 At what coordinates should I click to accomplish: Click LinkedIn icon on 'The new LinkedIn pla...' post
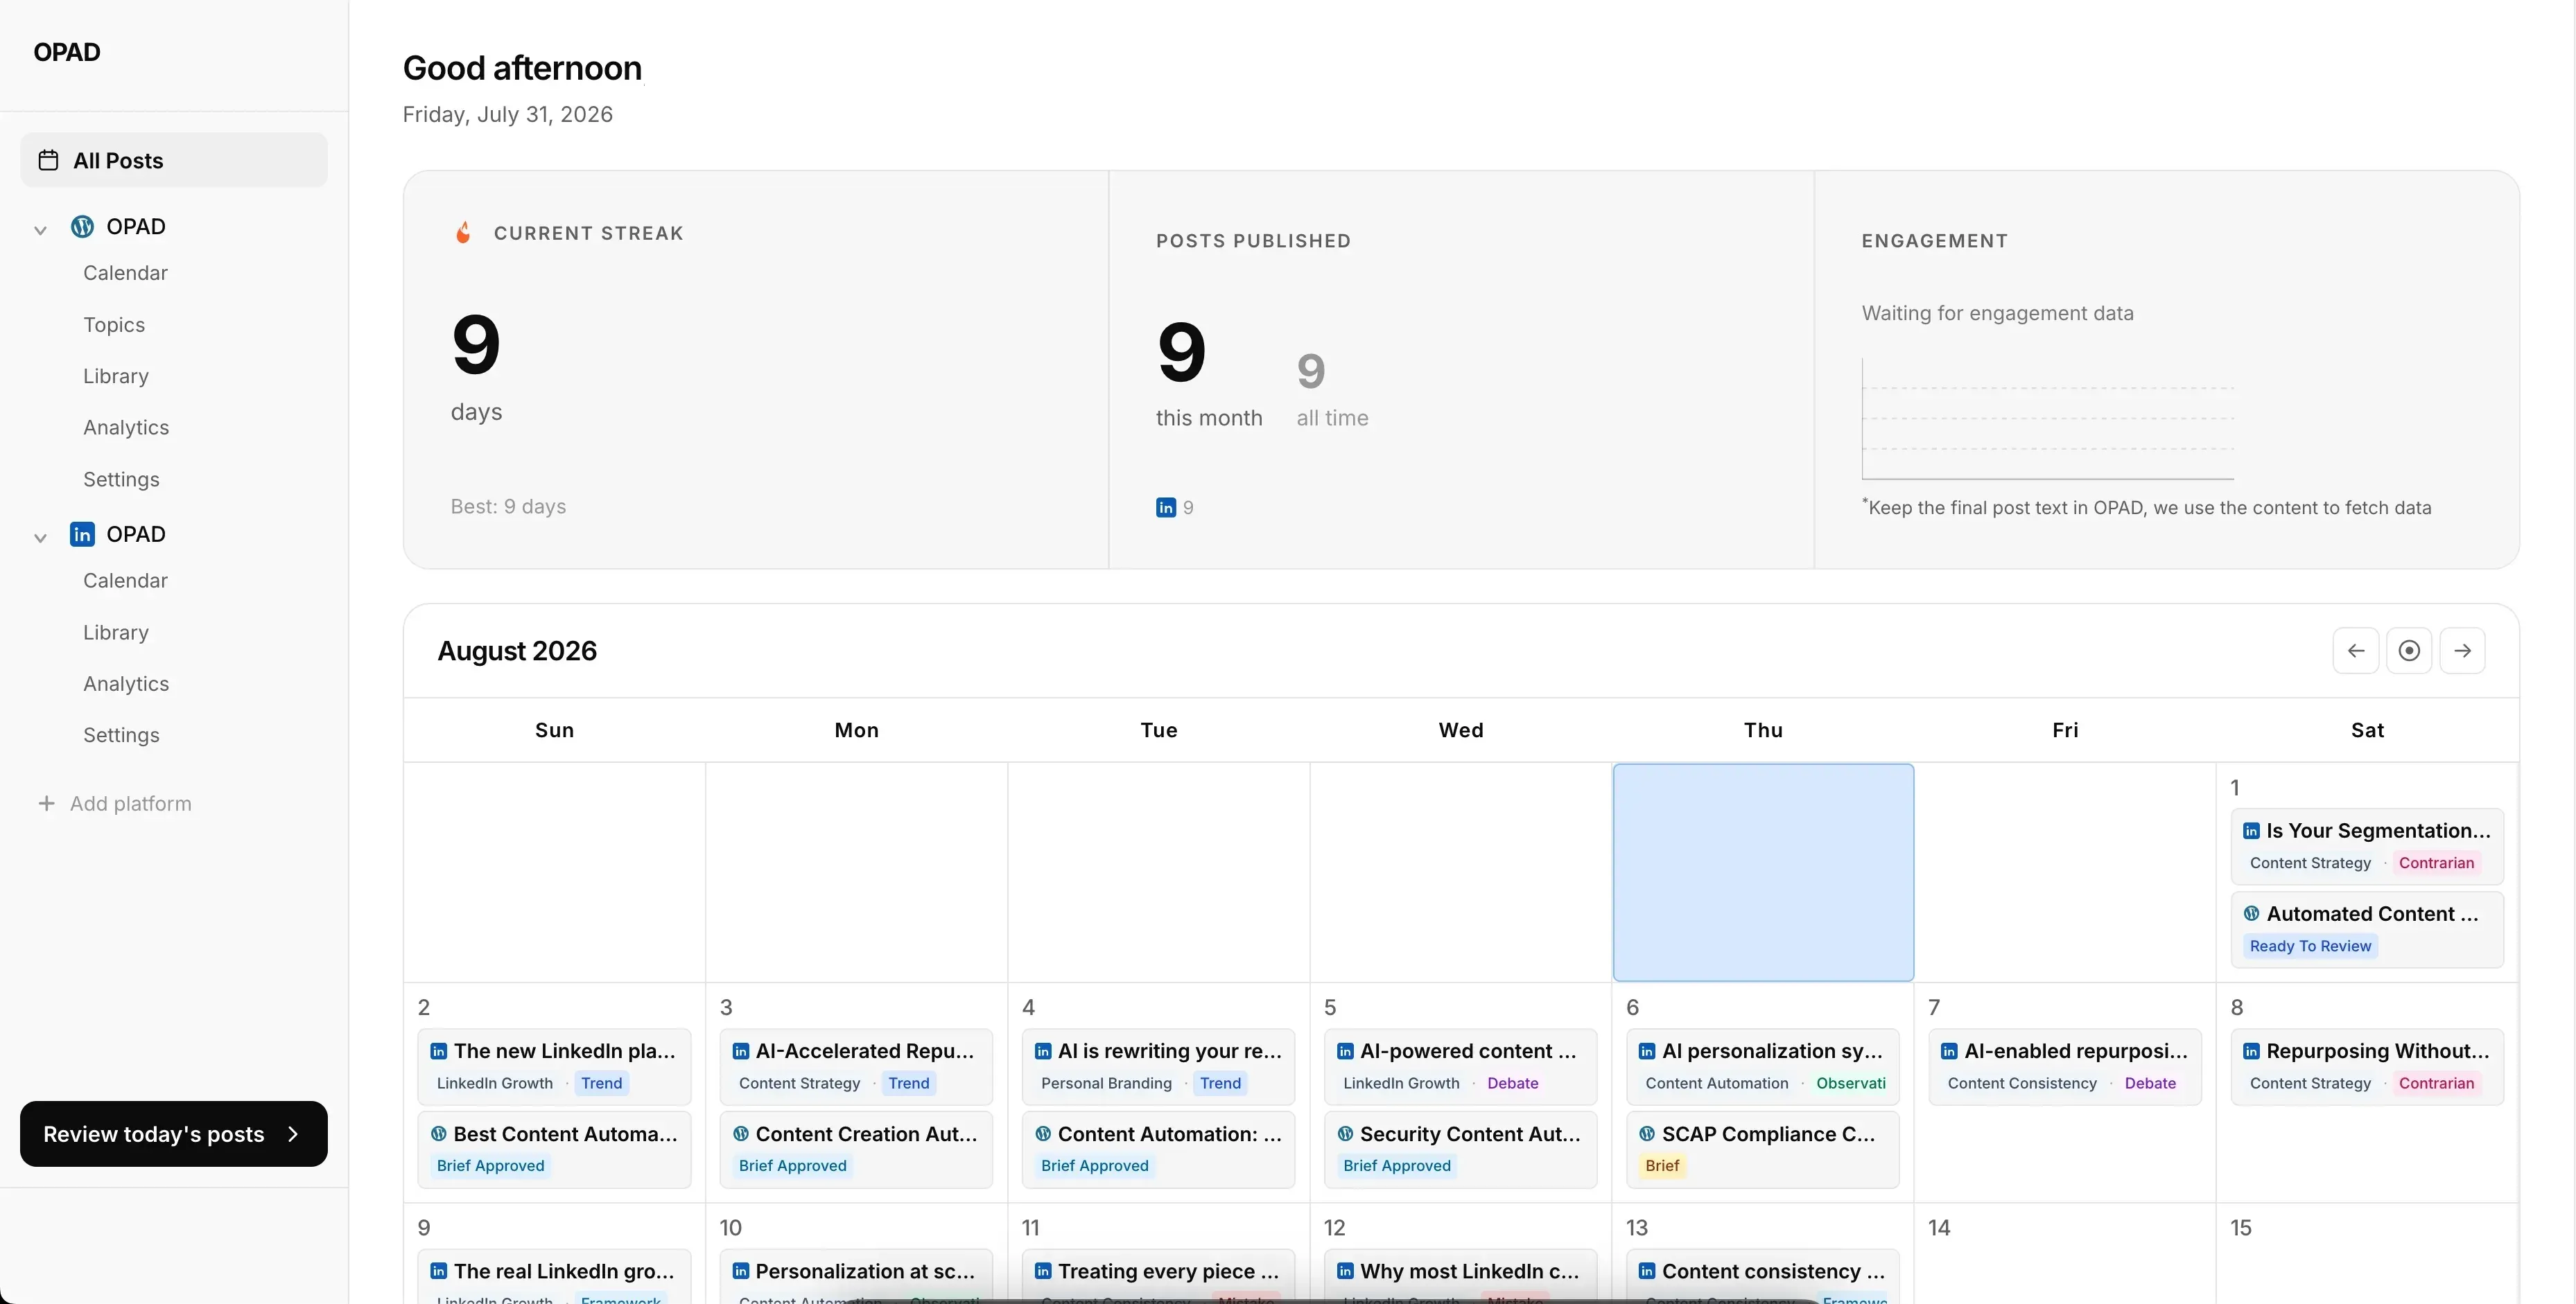point(438,1051)
